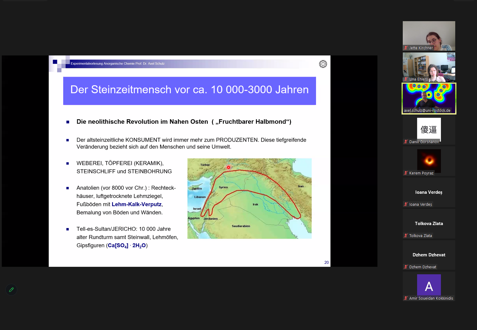Click Kerem Poyraz's black hole avatar
The width and height of the screenshot is (477, 330).
(x=429, y=160)
